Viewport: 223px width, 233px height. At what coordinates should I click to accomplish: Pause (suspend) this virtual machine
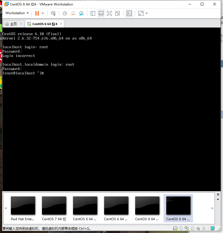[37, 13]
